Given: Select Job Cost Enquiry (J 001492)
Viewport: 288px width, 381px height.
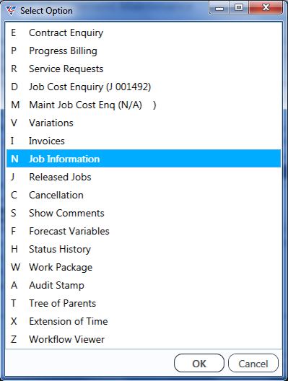Looking at the screenshot, I should pos(144,87).
